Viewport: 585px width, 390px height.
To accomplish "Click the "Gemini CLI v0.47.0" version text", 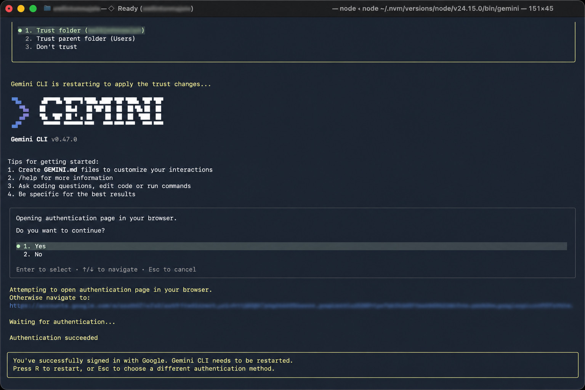I will [x=44, y=139].
